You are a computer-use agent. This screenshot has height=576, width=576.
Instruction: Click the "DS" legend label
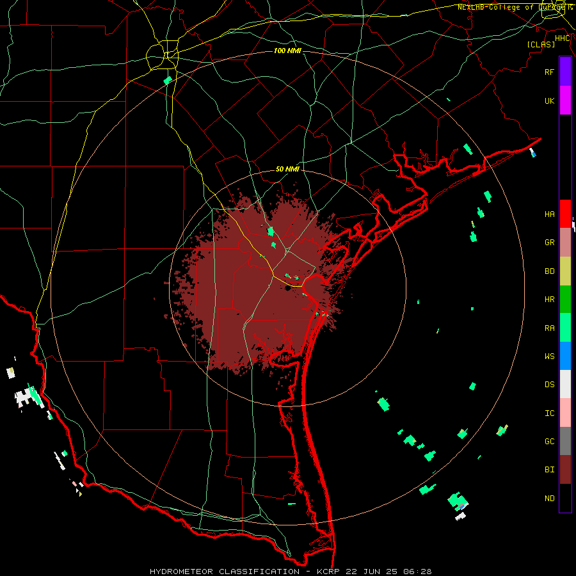[549, 385]
